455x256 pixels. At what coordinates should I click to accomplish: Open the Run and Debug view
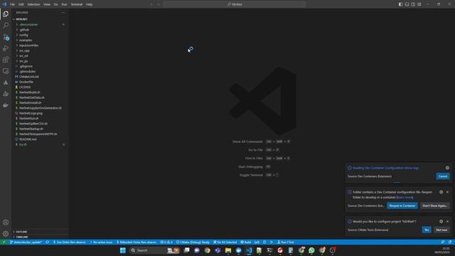pos(6,48)
